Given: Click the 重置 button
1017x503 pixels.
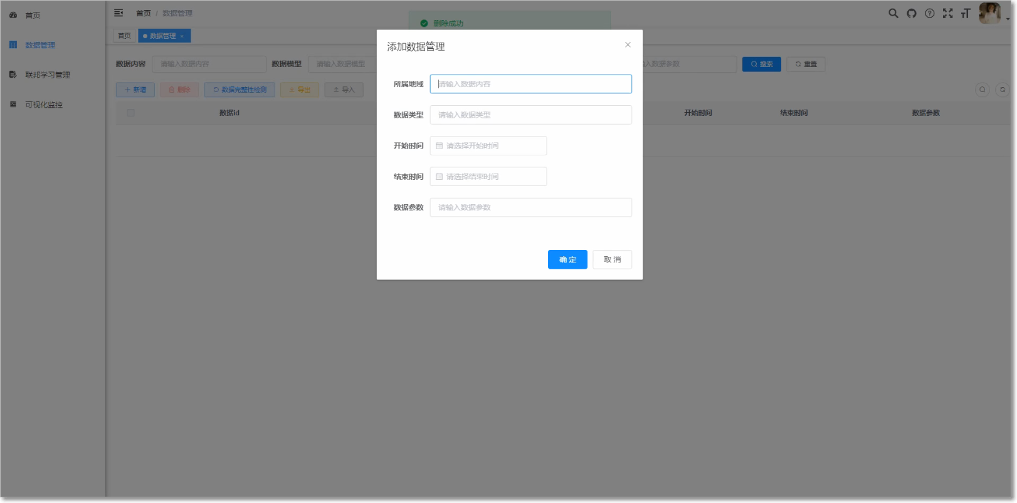Looking at the screenshot, I should 806,64.
